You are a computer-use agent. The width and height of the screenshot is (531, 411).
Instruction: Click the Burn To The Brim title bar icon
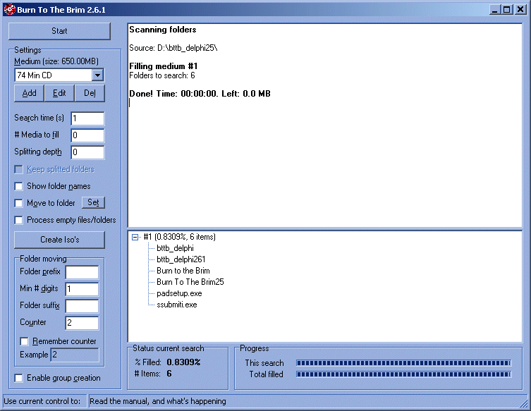click(9, 9)
